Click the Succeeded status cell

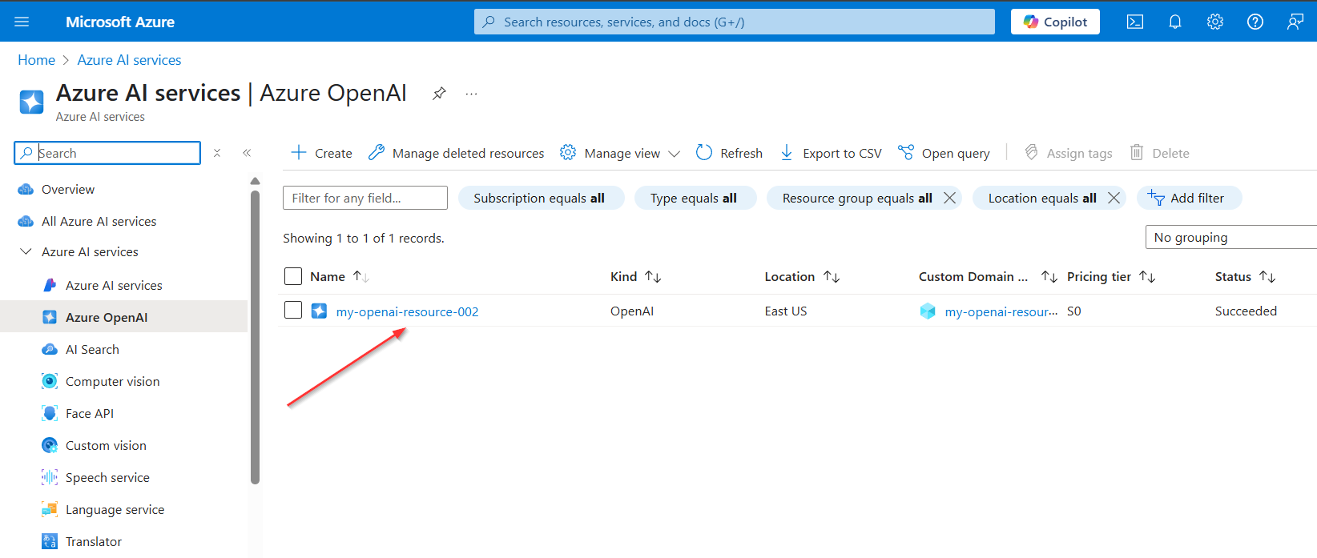[x=1246, y=311]
